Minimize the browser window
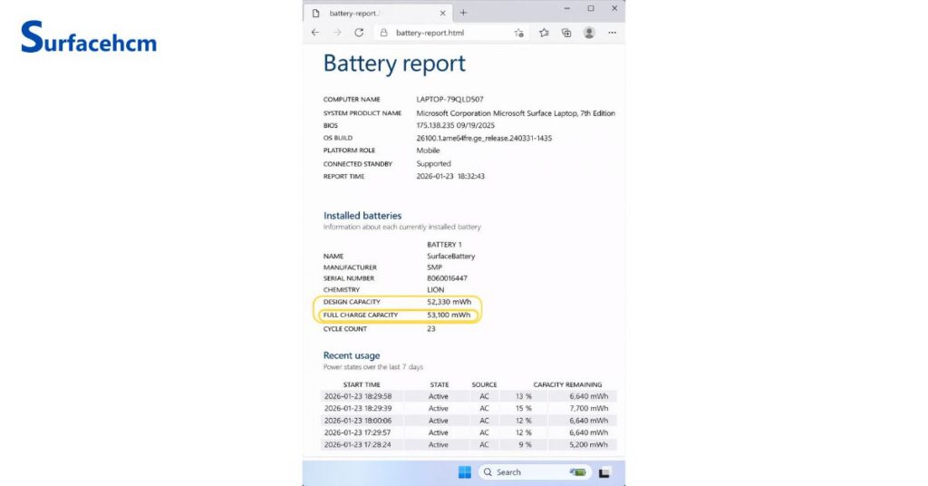Viewport: 928px width, 486px height. click(567, 8)
